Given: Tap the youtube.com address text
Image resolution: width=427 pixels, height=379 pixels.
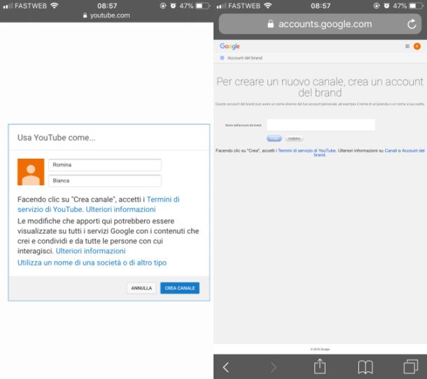Looking at the screenshot, I should 110,15.
